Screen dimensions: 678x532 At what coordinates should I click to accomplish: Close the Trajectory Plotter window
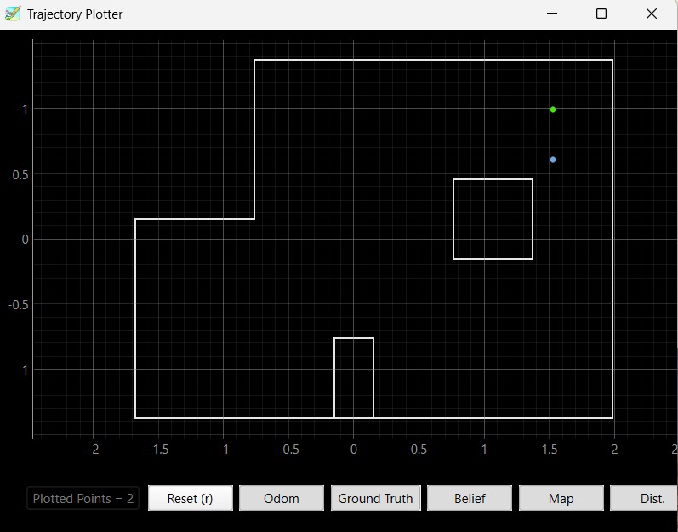(x=652, y=14)
